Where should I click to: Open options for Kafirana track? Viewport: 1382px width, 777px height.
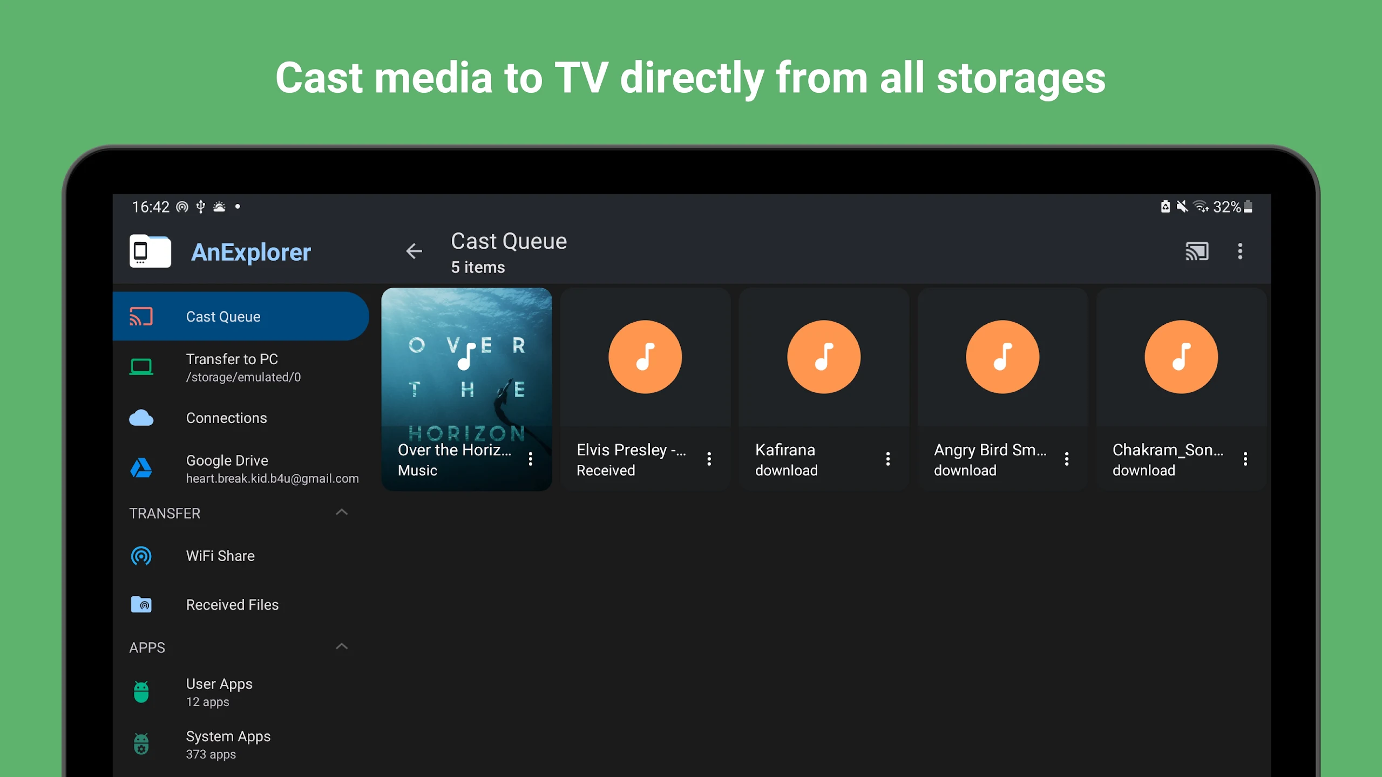888,459
